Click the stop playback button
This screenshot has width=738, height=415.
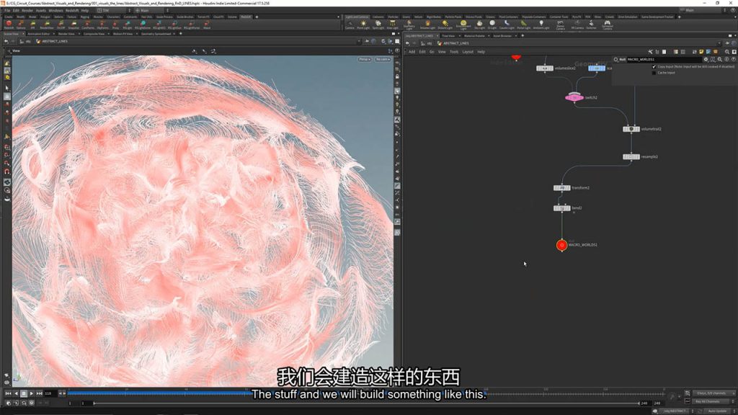pos(24,393)
